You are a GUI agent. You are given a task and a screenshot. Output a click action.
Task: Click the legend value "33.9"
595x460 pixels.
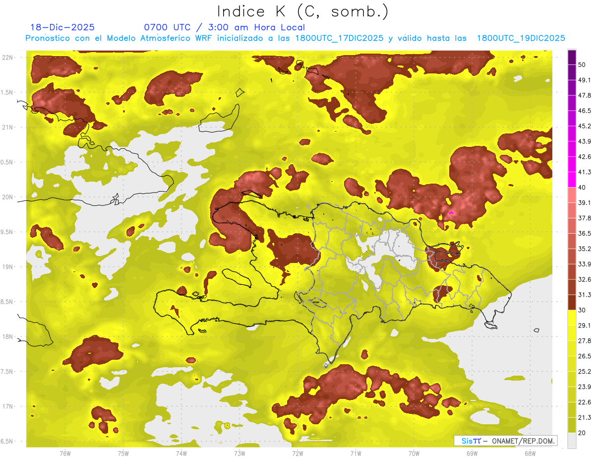tap(585, 264)
